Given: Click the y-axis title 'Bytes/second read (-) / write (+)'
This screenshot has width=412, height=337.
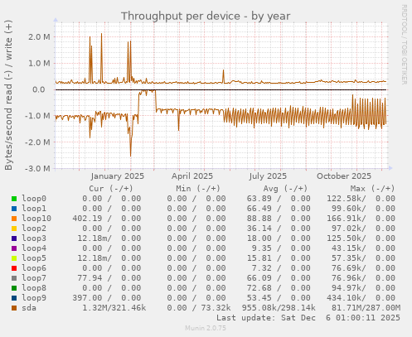Looking at the screenshot, I should pyautogui.click(x=8, y=95).
